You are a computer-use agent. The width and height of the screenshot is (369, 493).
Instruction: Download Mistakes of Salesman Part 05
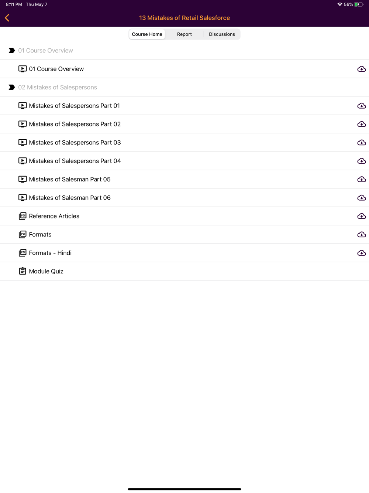(x=361, y=180)
